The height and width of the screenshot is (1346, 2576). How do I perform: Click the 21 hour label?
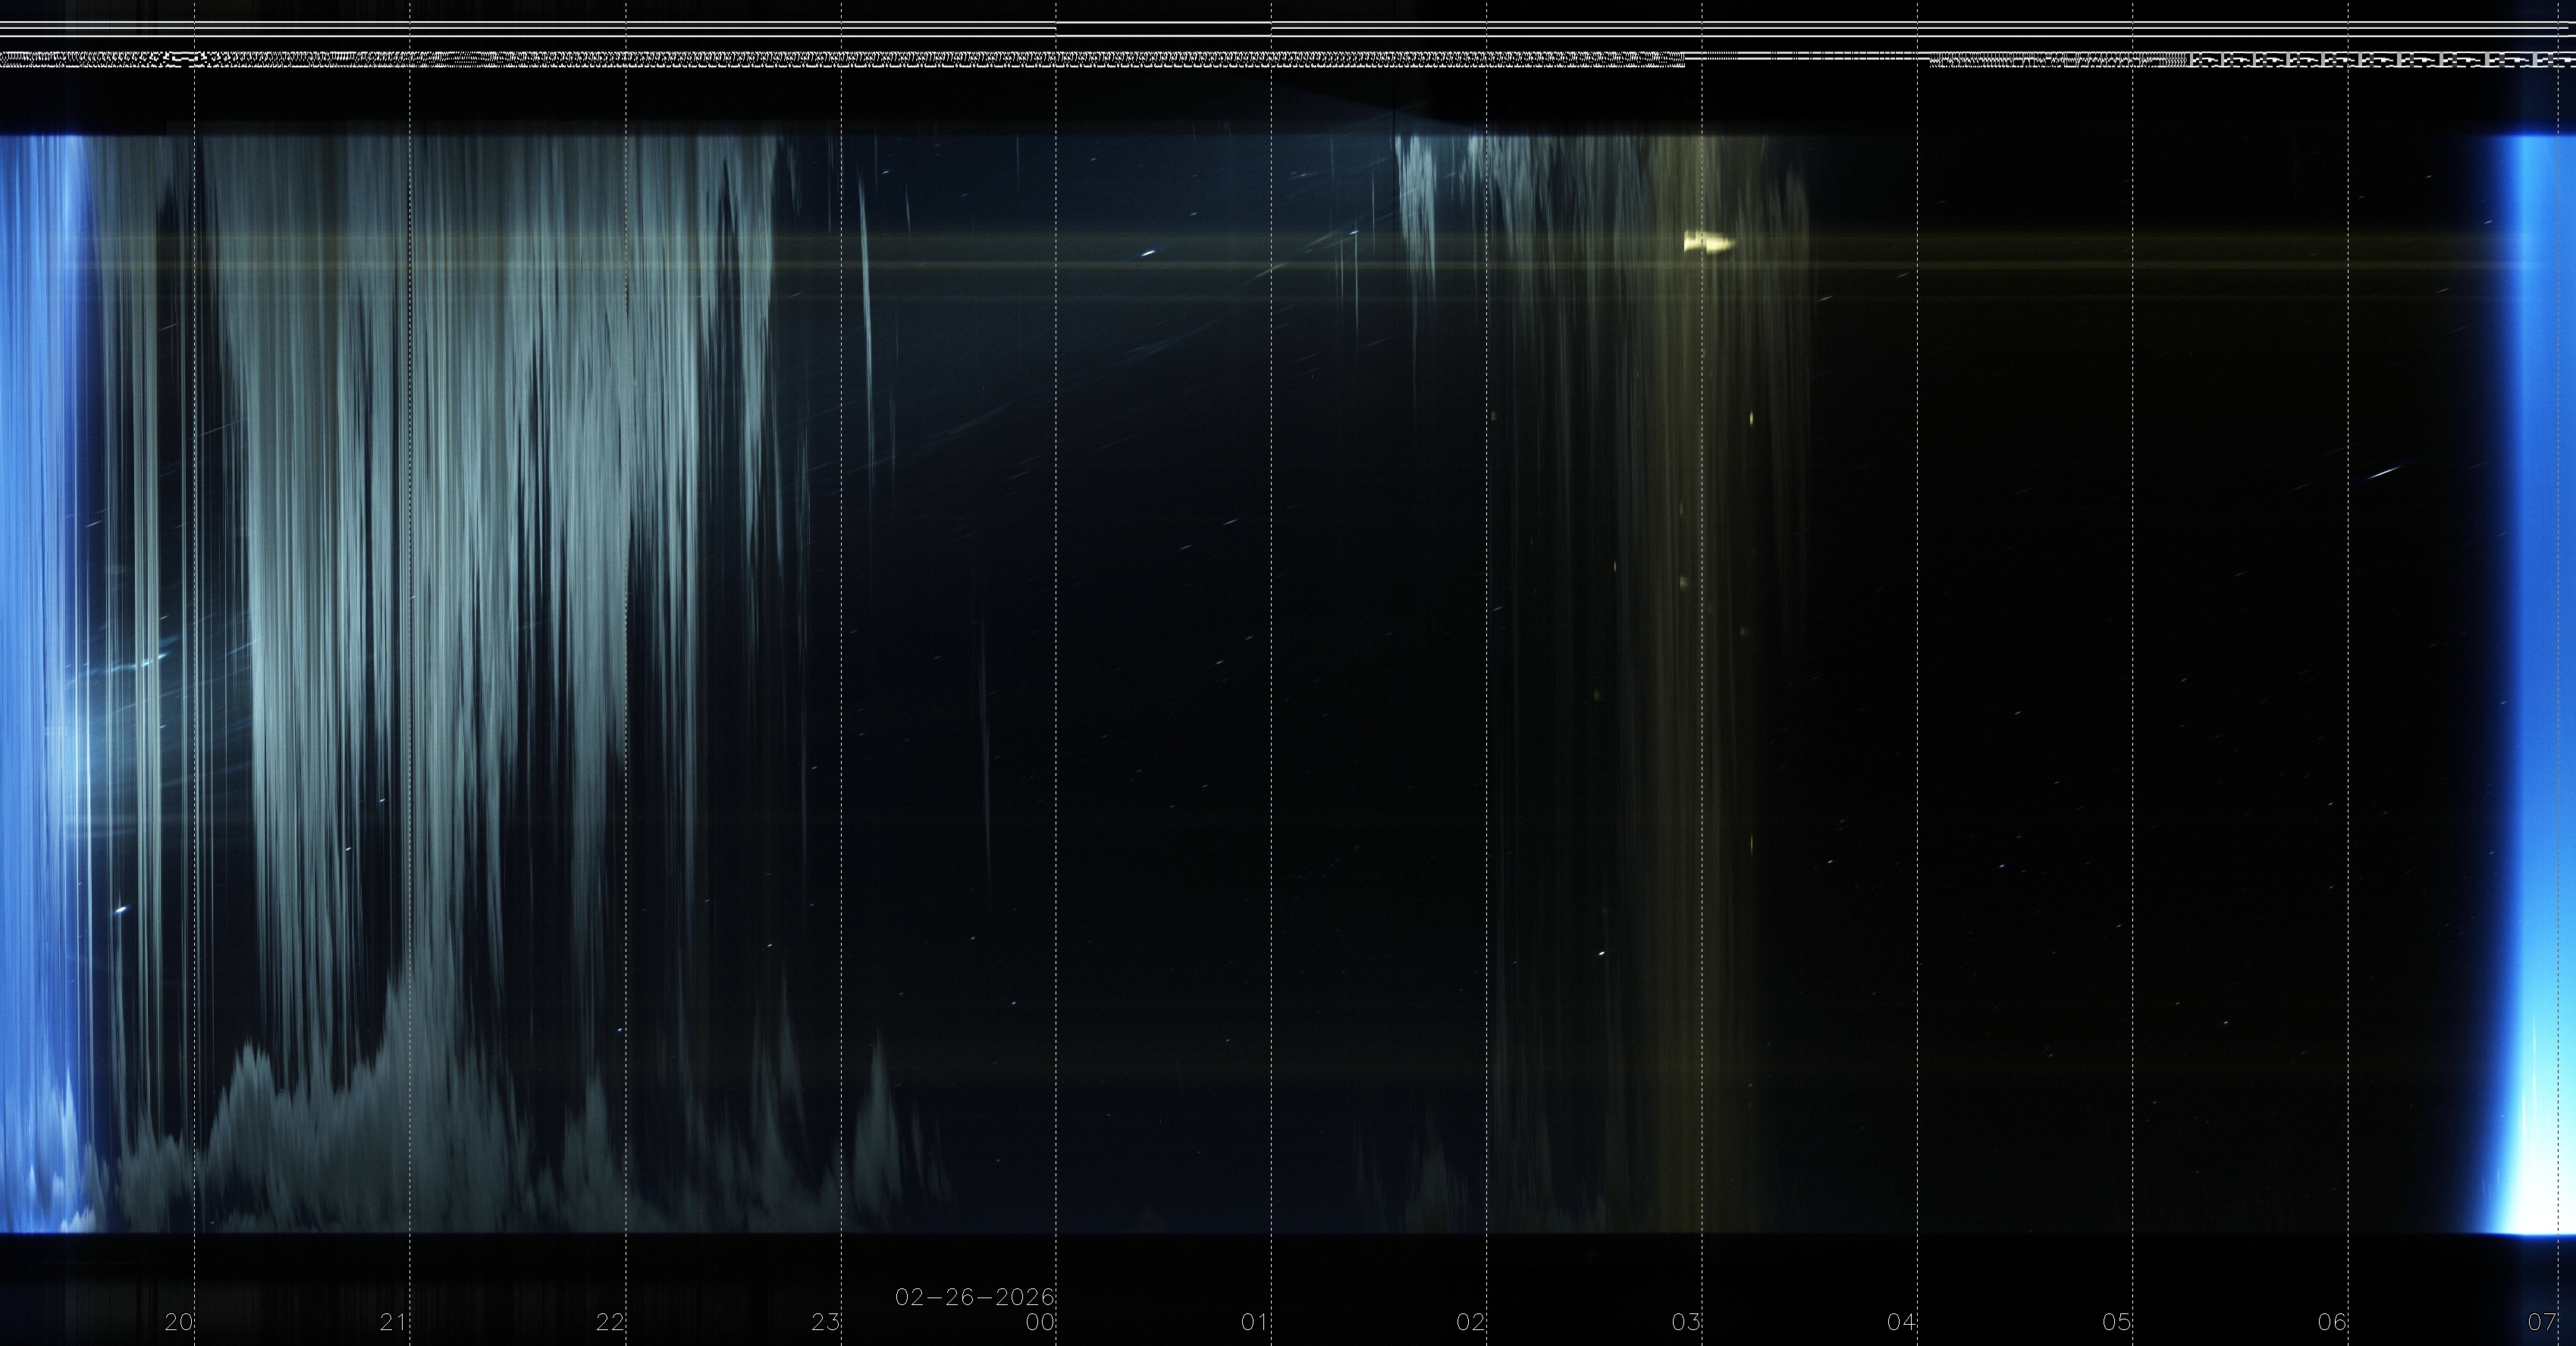[393, 1323]
